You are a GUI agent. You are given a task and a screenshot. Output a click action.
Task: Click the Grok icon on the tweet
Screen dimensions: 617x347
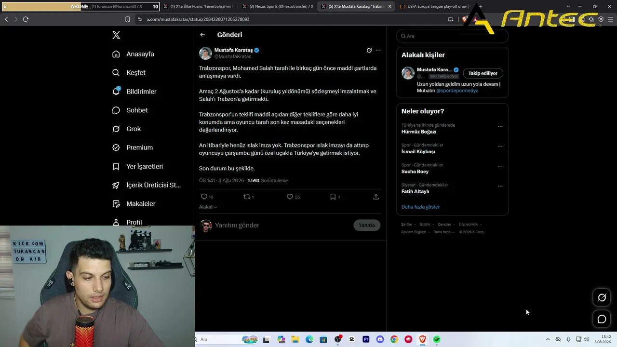point(369,50)
